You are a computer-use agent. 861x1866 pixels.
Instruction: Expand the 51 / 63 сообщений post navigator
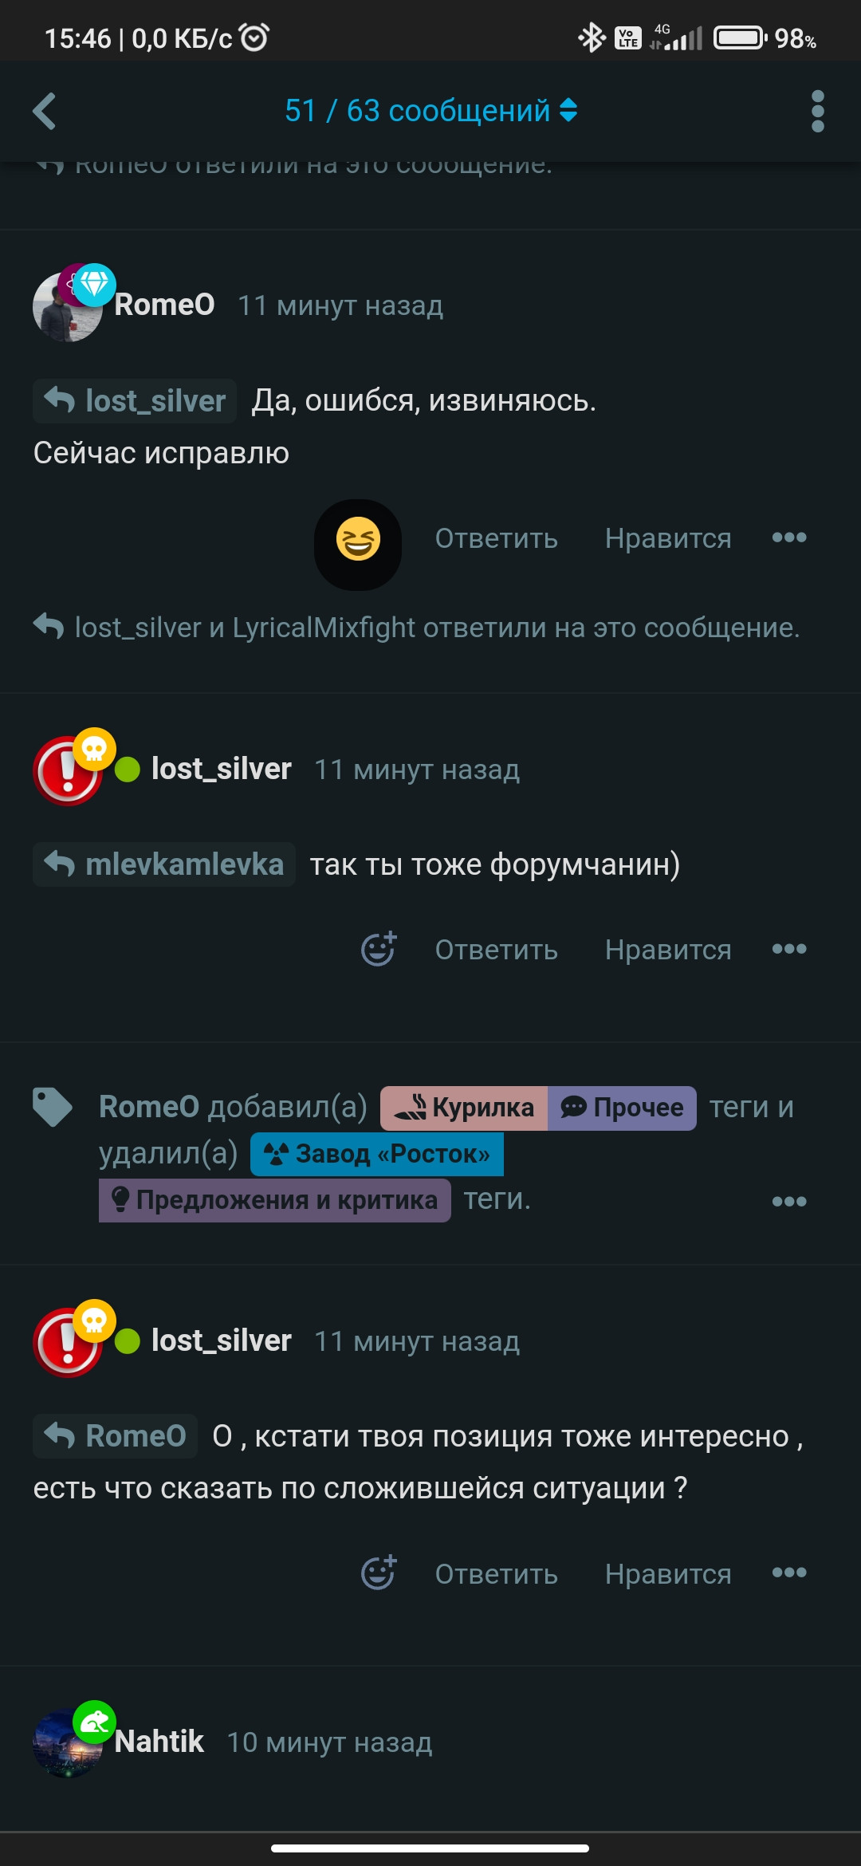pos(431,111)
